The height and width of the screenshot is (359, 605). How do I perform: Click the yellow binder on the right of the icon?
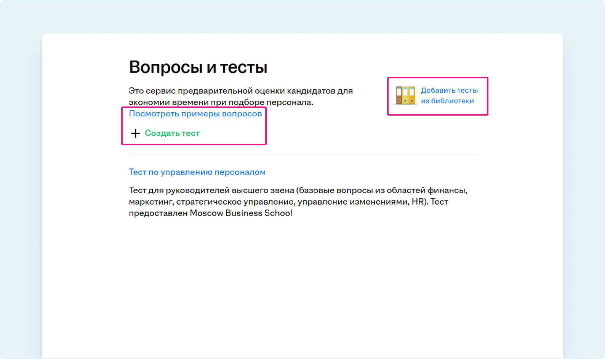pos(411,95)
